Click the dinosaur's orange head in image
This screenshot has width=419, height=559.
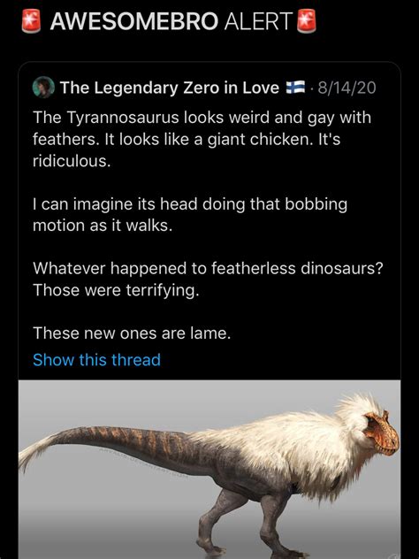(x=382, y=433)
